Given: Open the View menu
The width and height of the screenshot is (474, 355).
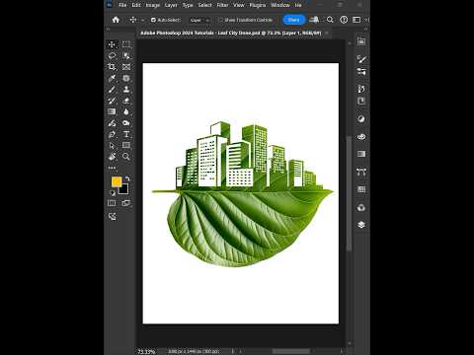Looking at the screenshot, I should pyautogui.click(x=239, y=5).
